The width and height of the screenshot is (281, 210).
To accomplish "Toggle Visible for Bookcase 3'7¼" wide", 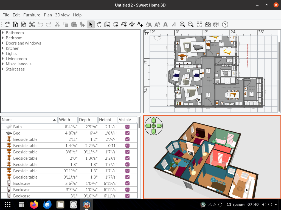I will point(127,189).
